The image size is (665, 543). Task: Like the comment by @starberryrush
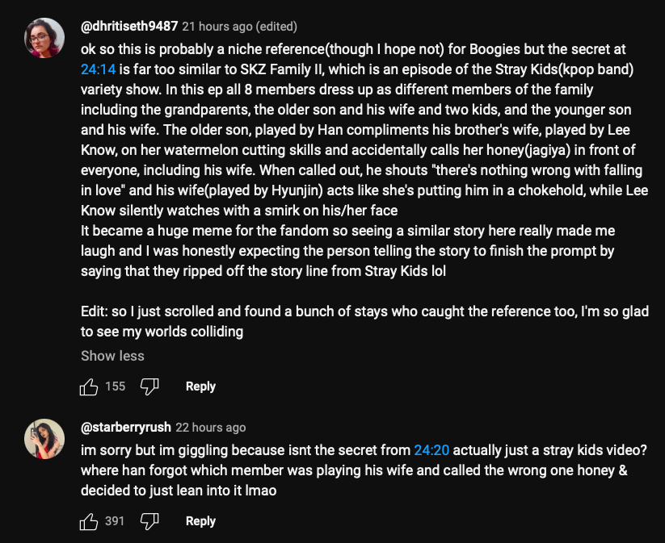(89, 521)
